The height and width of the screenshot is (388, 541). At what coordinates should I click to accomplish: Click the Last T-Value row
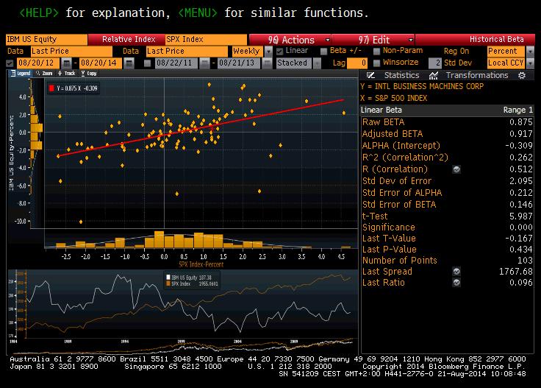[x=447, y=239]
